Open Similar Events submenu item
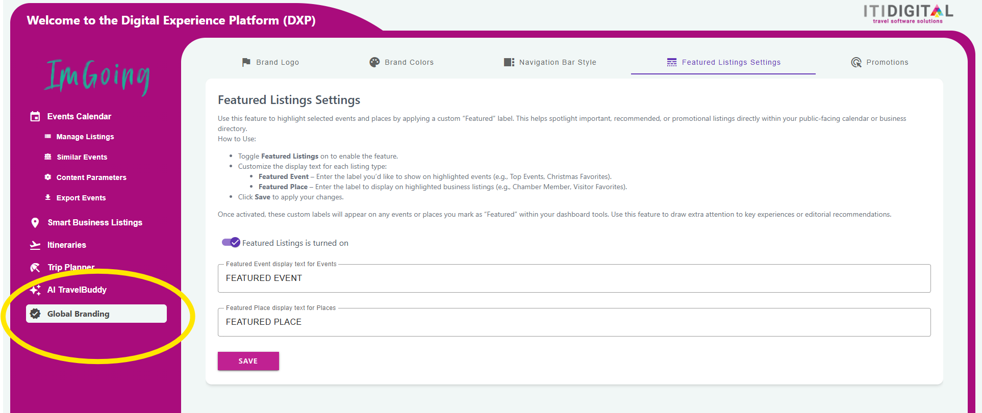The width and height of the screenshot is (982, 413). click(x=82, y=157)
